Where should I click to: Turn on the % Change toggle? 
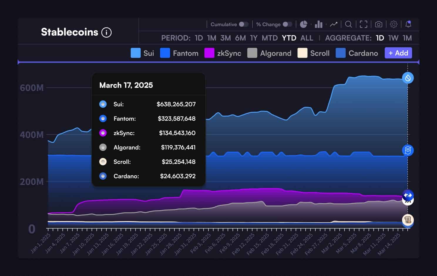287,24
